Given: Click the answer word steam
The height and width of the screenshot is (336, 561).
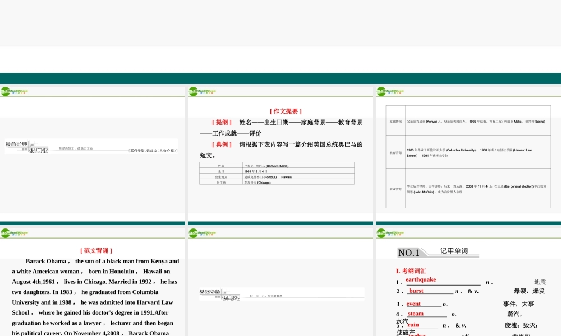Looking at the screenshot, I should click(x=416, y=314).
